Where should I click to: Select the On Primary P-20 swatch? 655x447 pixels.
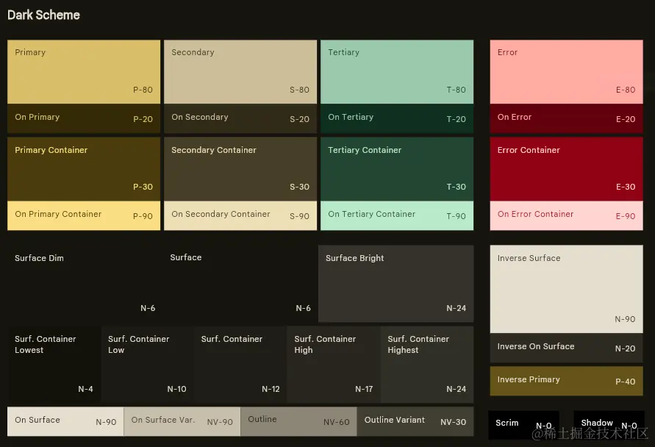coord(84,118)
